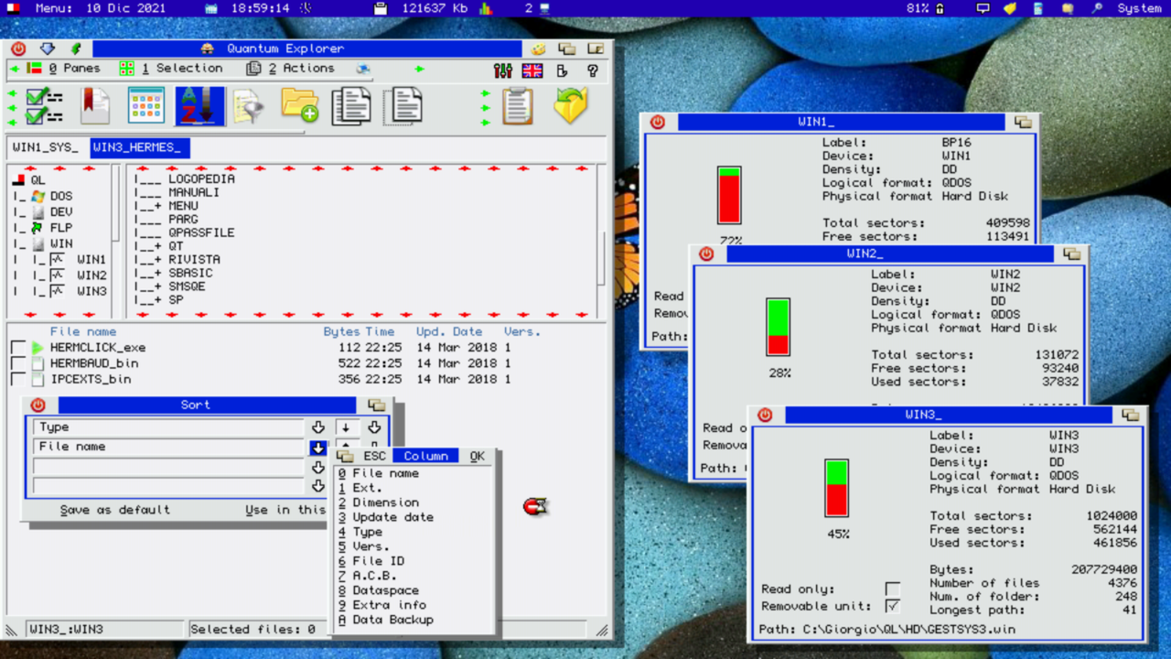Screen dimensions: 1171x659
Task: Open the red bookmark document icon
Action: 95,105
